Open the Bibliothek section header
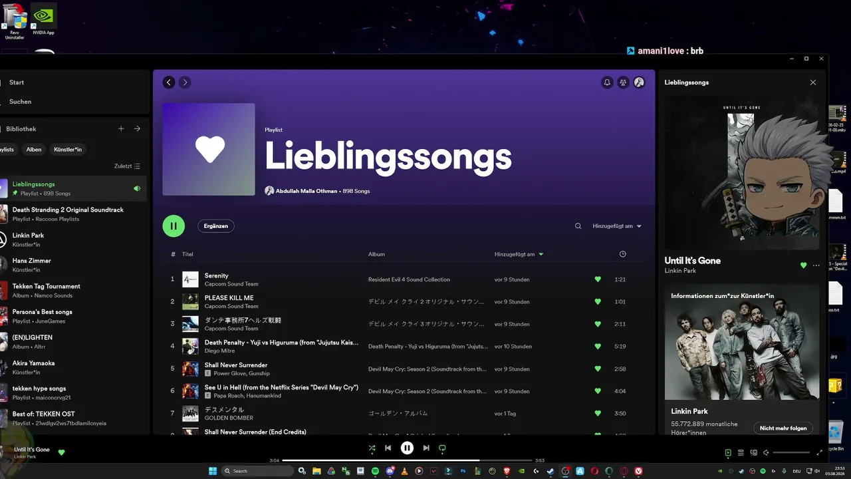Screen dimensions: 851x479 [x=21, y=129]
